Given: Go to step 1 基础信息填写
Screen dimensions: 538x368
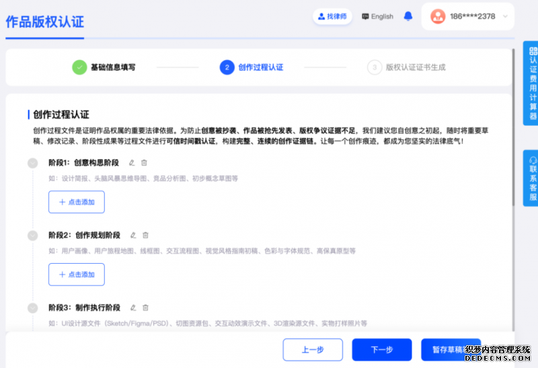Looking at the screenshot, I should click(x=112, y=67).
